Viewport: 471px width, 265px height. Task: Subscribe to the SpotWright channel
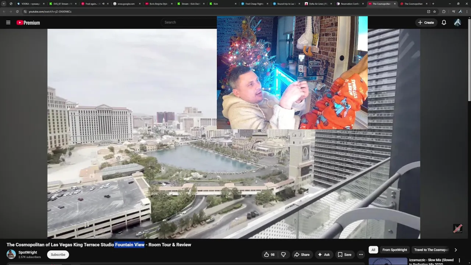tap(58, 255)
